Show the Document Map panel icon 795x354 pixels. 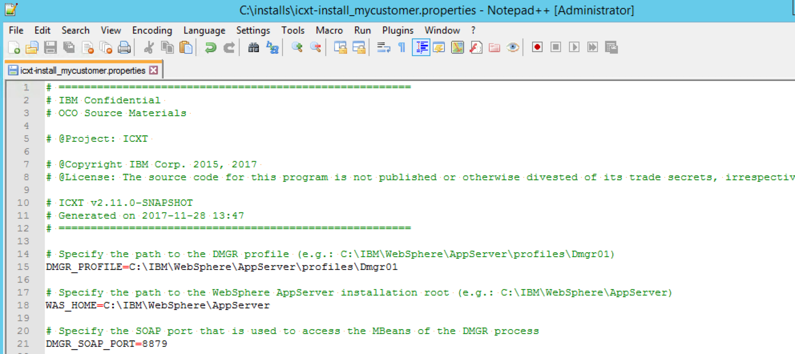[458, 48]
